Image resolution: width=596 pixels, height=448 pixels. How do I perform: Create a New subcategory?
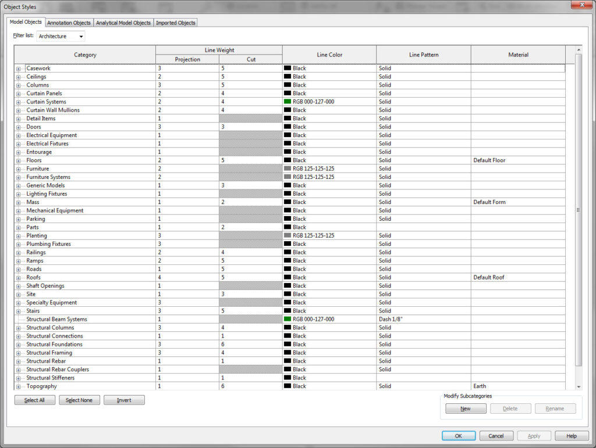coord(466,408)
